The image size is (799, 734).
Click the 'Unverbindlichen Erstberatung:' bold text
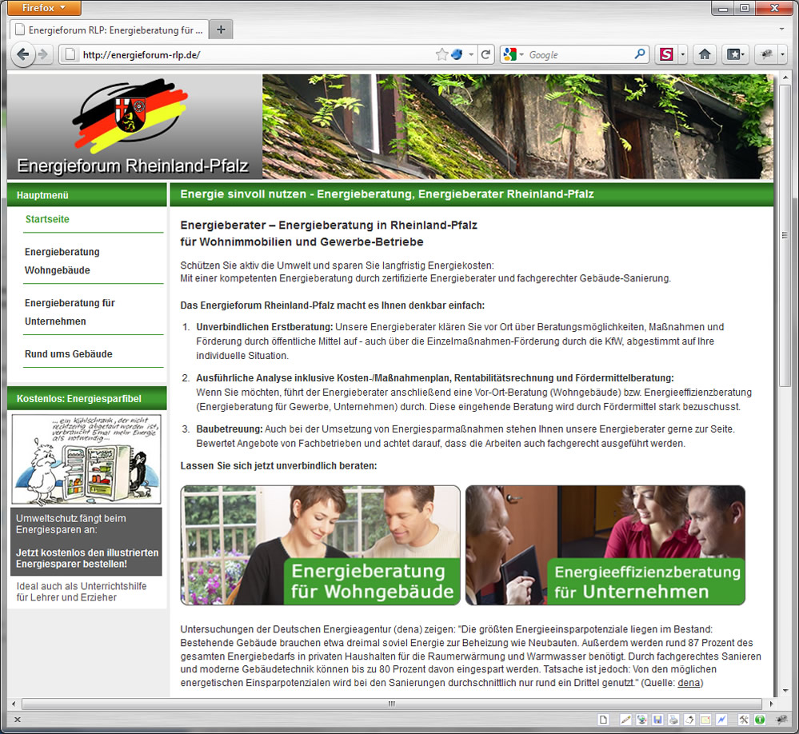[x=265, y=327]
